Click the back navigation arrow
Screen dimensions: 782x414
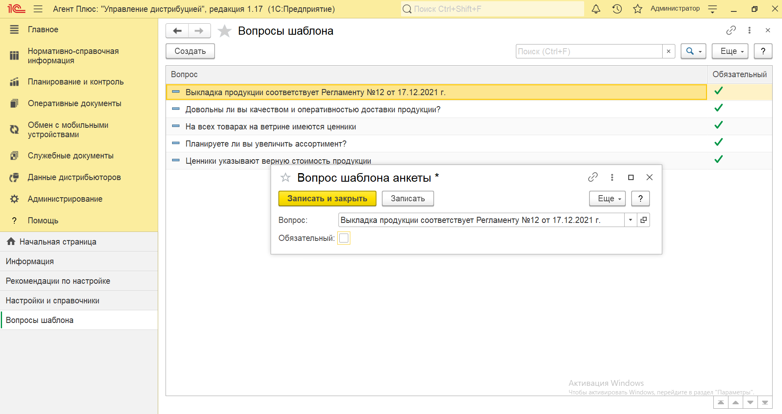point(177,31)
